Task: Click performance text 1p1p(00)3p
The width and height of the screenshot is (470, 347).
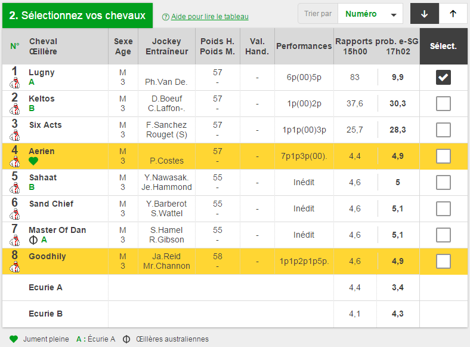Action: 304,130
